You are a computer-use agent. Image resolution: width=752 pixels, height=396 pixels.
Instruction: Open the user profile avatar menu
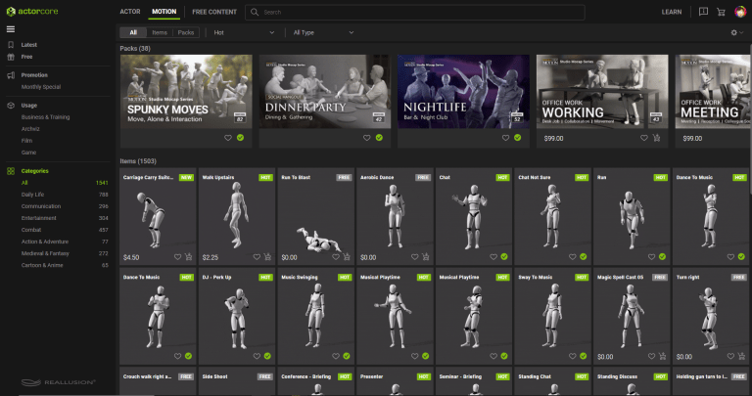coord(740,13)
